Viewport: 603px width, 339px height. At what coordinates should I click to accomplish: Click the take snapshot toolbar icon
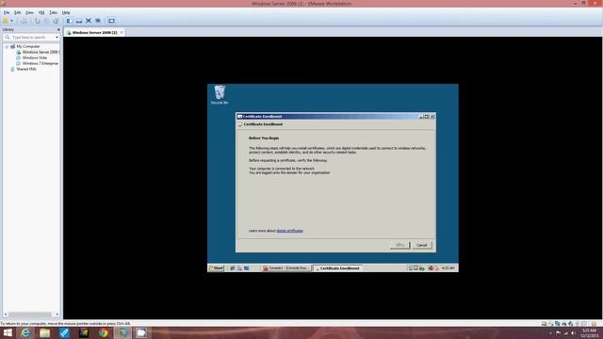(38, 21)
